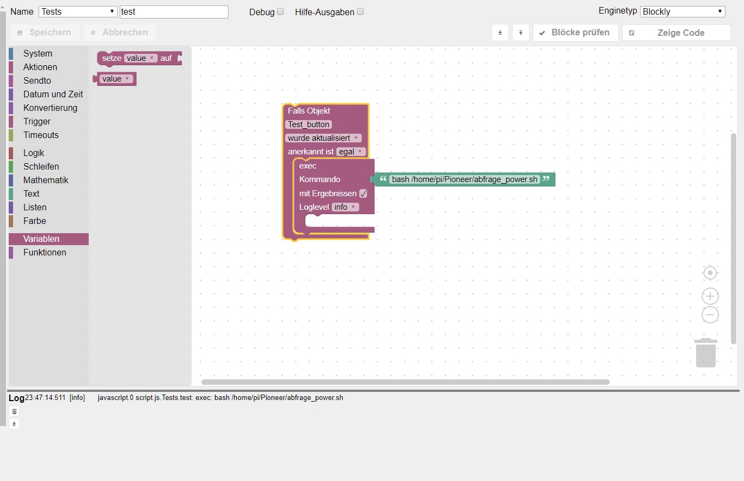Open the System category

[48, 53]
